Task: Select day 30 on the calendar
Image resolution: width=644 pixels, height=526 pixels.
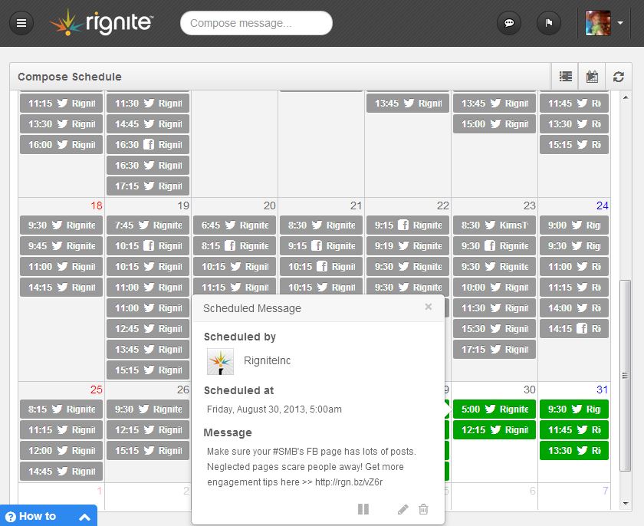Action: (530, 390)
